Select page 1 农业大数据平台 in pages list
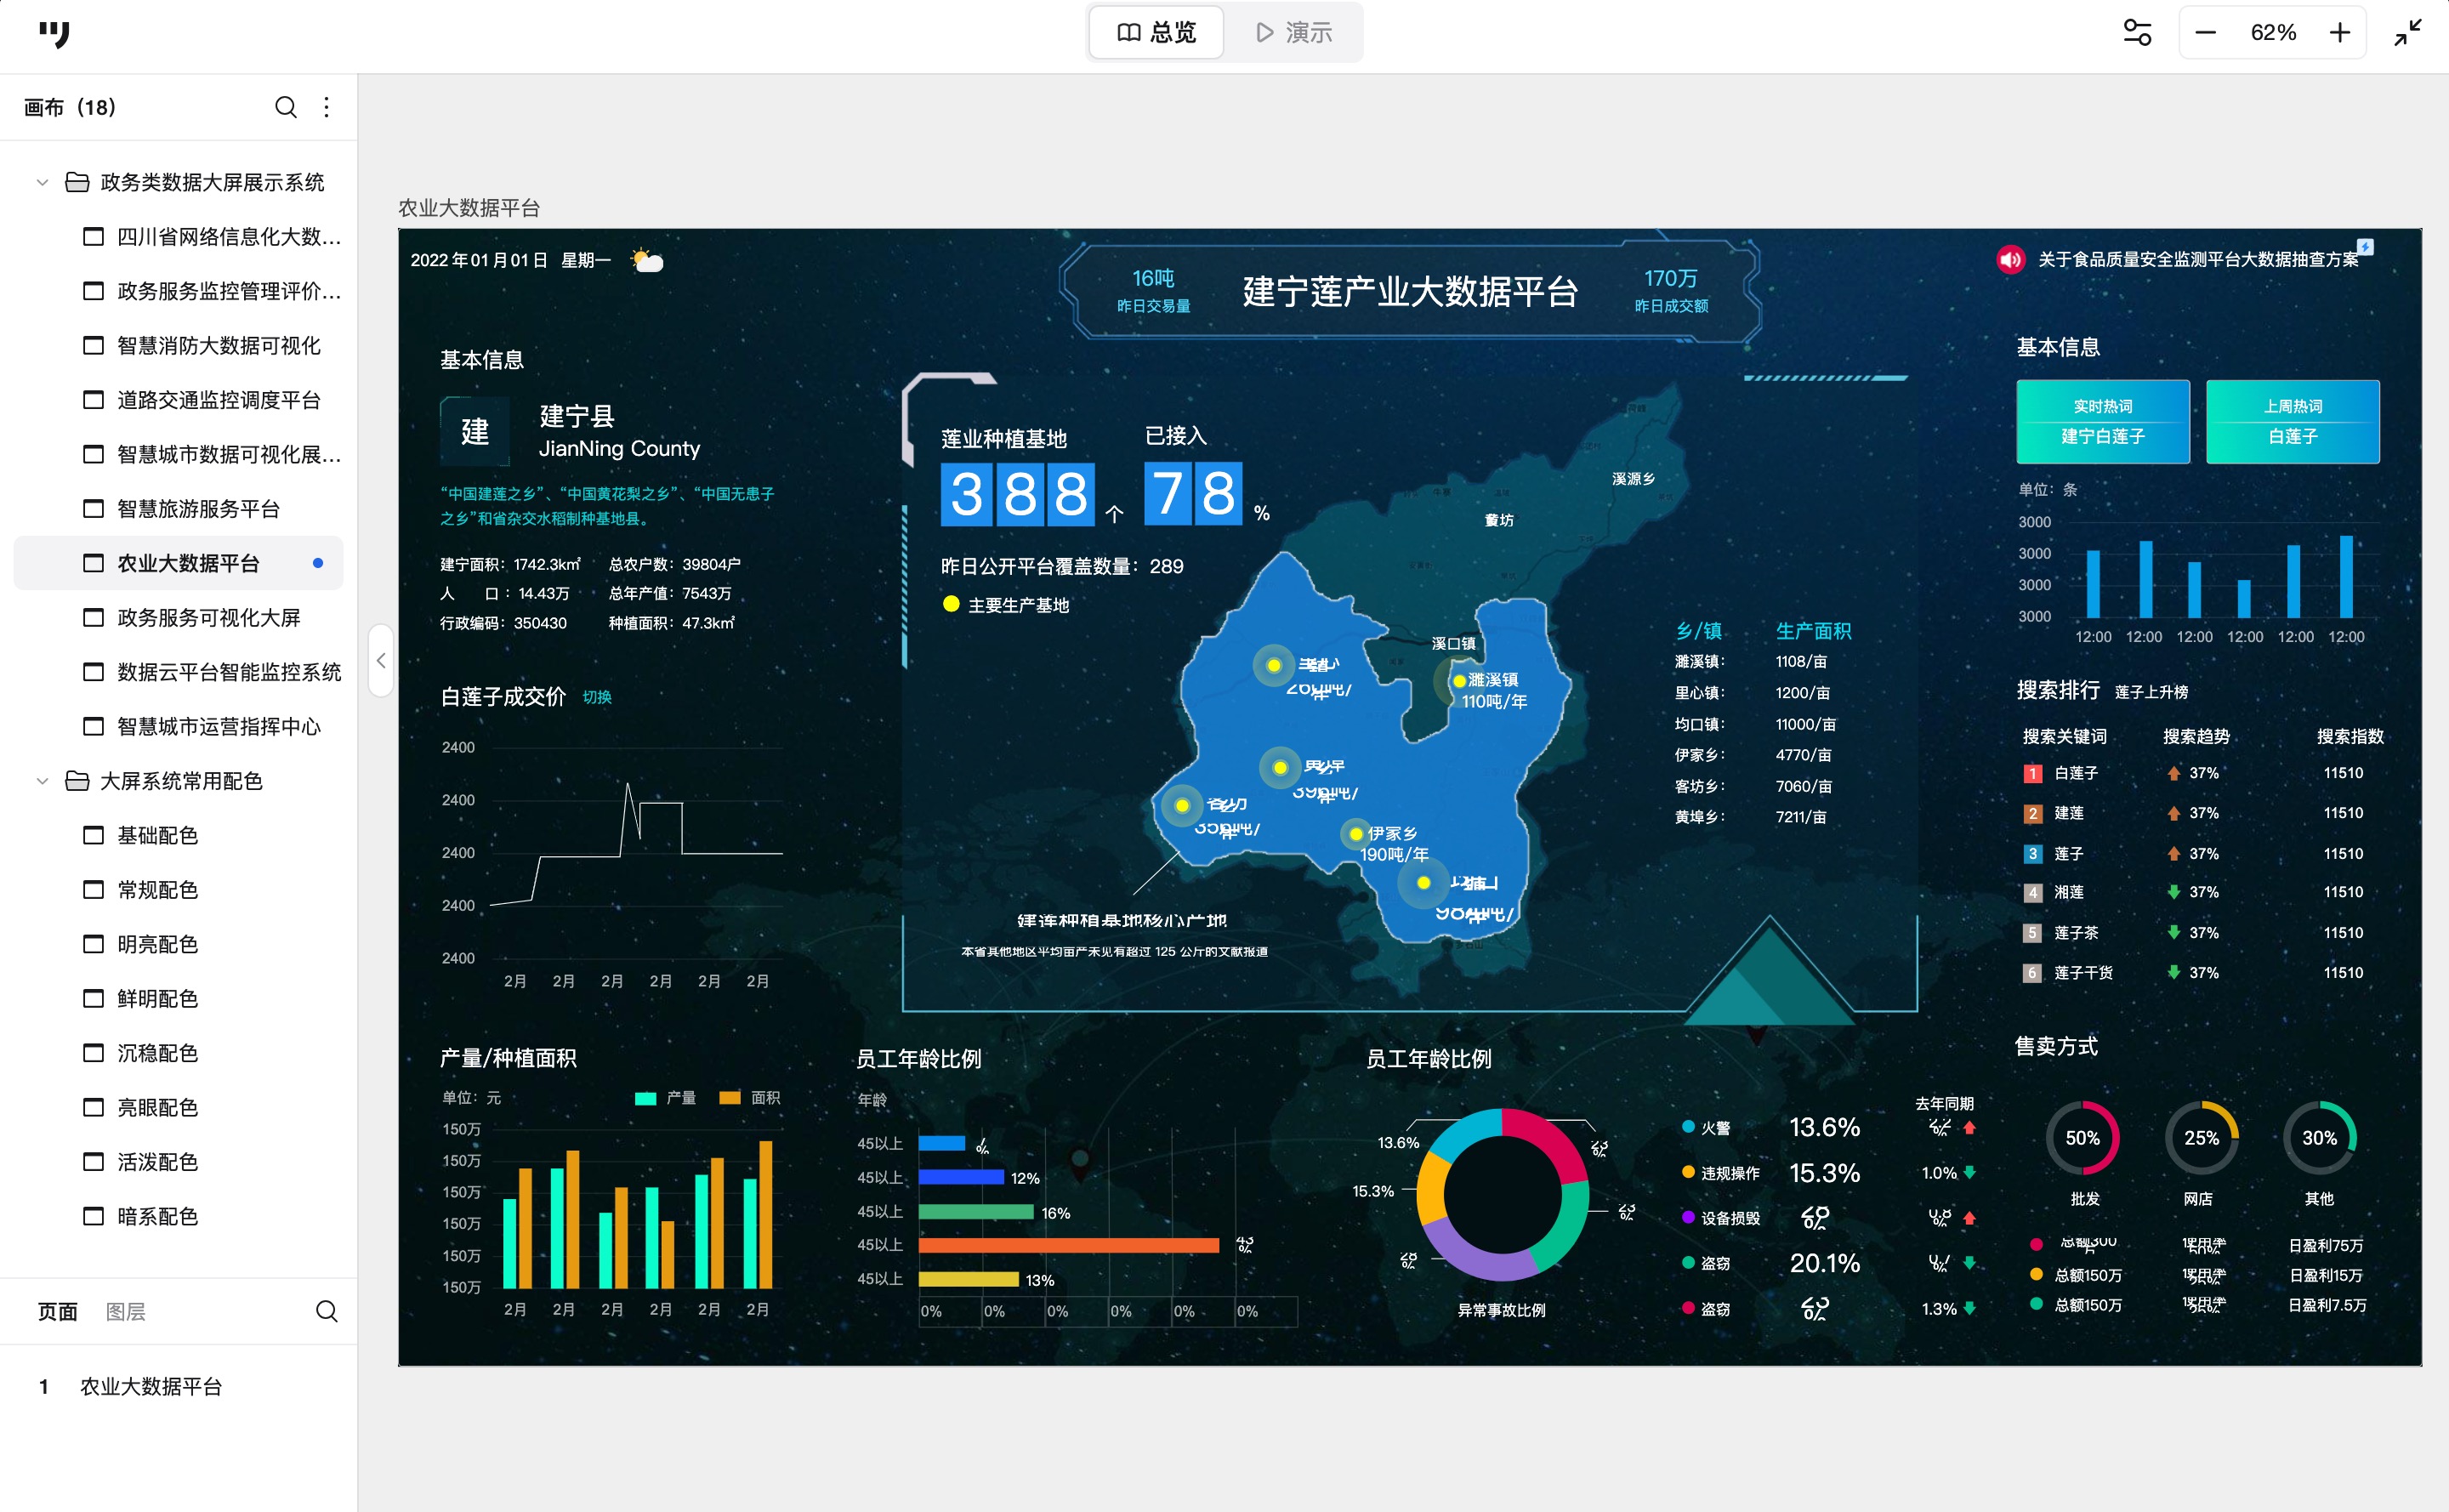This screenshot has width=2449, height=1512. 178,1387
